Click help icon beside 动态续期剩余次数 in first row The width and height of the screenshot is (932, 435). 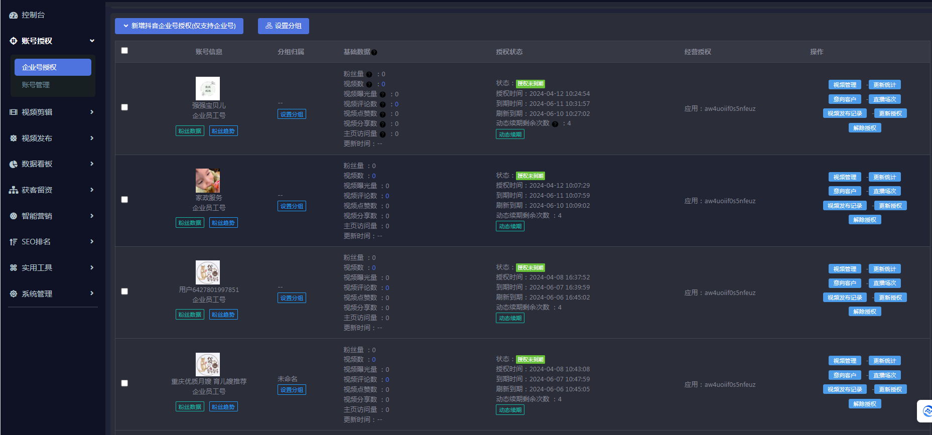pos(555,124)
